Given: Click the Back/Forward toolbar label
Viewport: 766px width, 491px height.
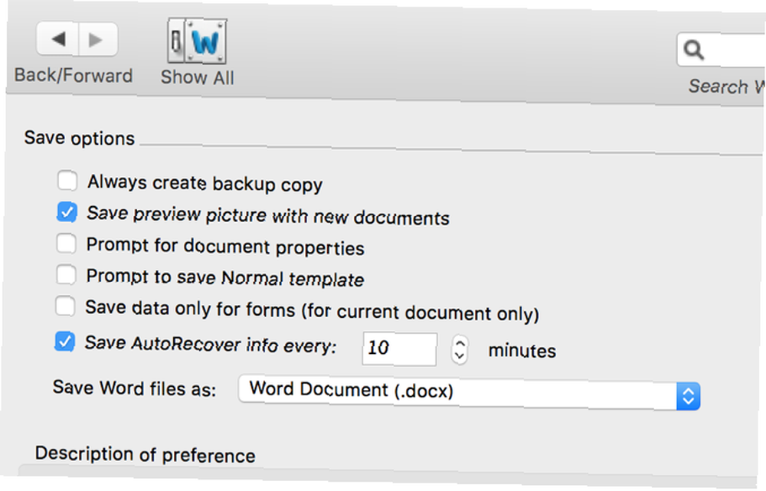Looking at the screenshot, I should tap(74, 75).
